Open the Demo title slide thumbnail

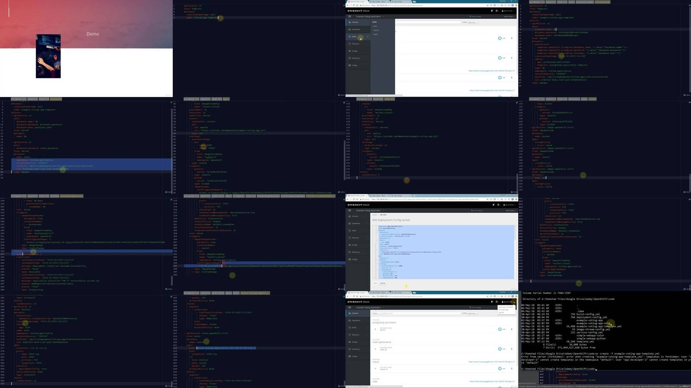tap(86, 48)
